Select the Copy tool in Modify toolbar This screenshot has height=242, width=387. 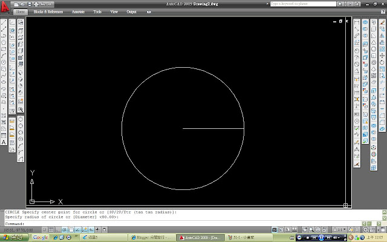[382, 29]
